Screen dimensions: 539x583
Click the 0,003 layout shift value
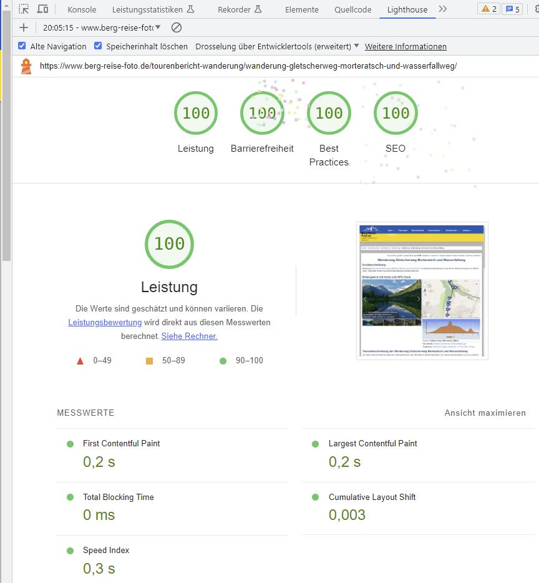[347, 515]
